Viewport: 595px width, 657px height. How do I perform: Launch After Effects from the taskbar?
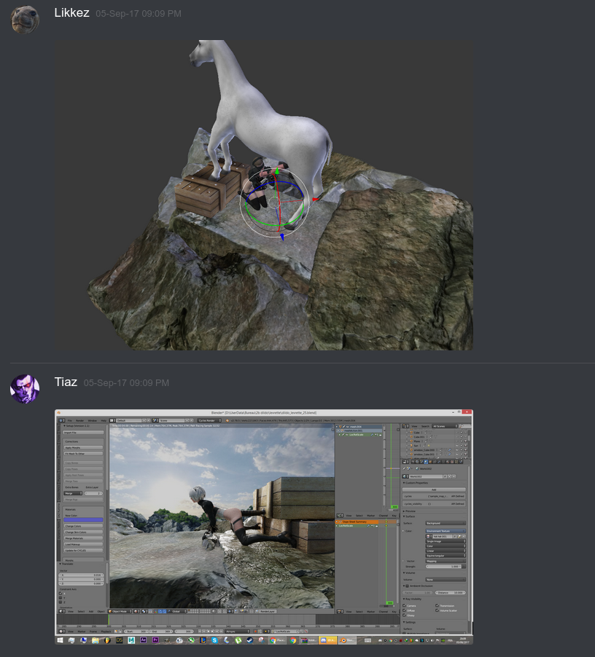tap(144, 640)
